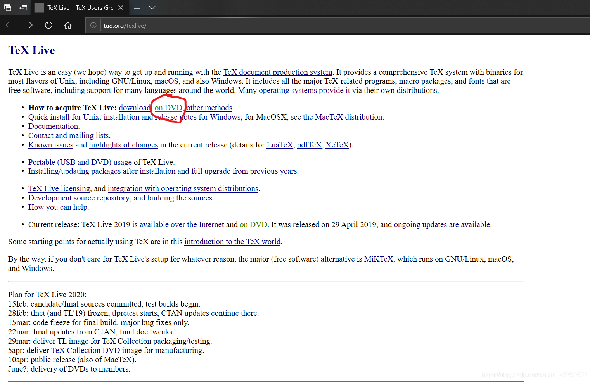Open the XeTeX details link
Screen dimensions: 590x382
click(x=337, y=145)
